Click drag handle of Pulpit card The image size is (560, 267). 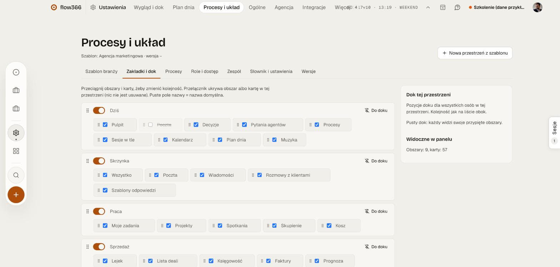99,125
